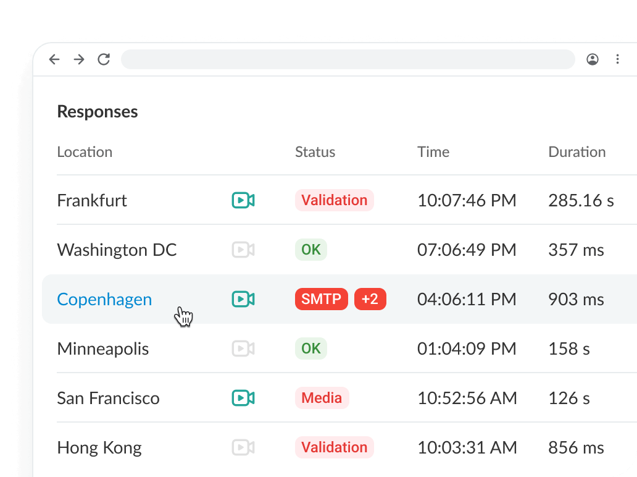Open the browser three-dot menu
Screen dimensions: 637x477
(x=617, y=59)
